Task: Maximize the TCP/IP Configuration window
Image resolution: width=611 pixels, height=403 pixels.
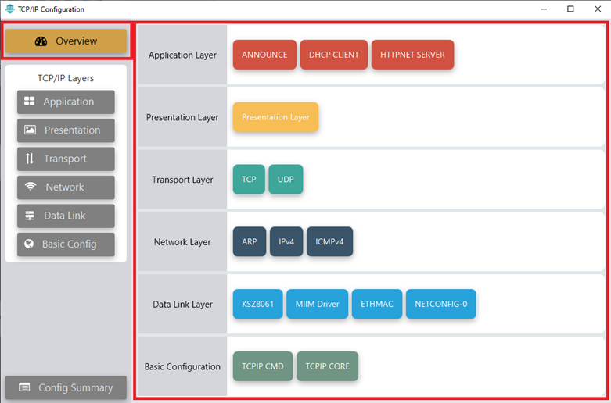Action: point(570,9)
